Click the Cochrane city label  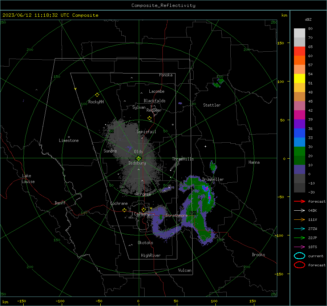point(119,203)
